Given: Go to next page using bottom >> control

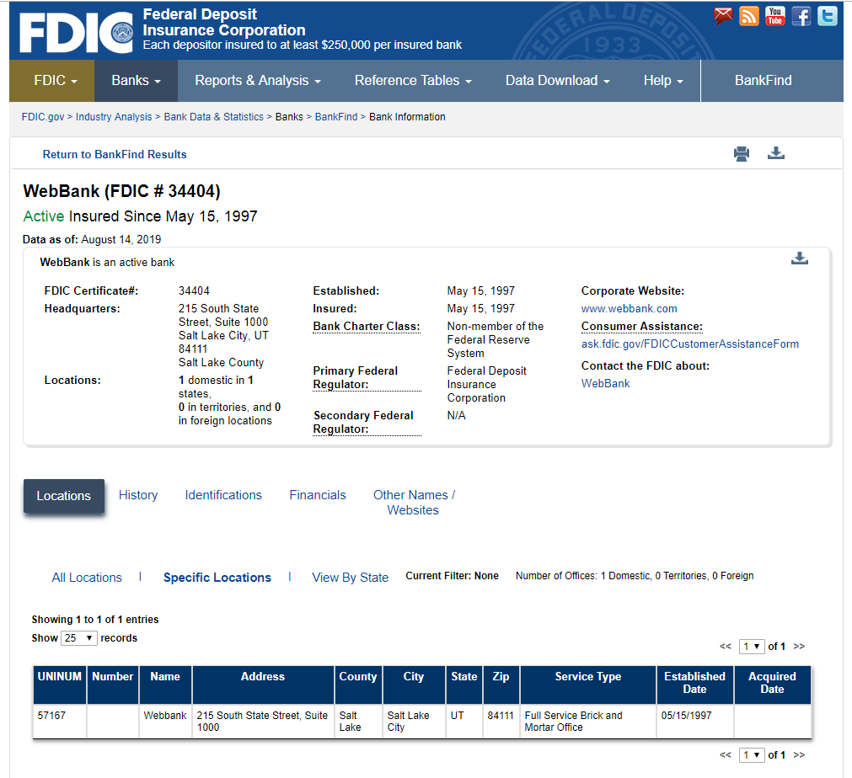Looking at the screenshot, I should (799, 754).
